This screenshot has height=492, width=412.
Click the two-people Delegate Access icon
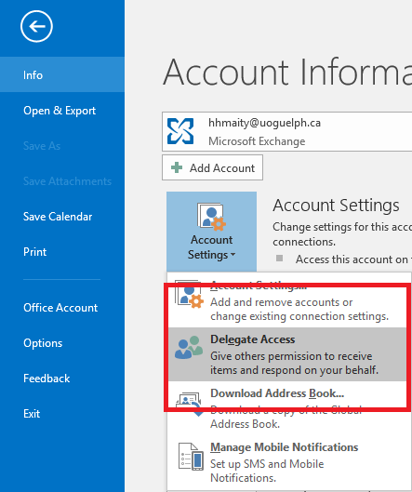189,347
